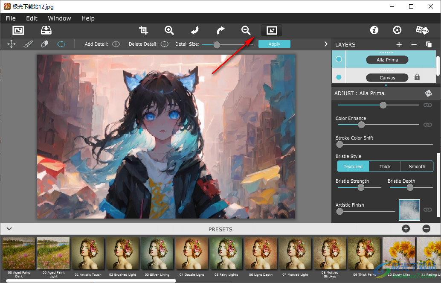Screen dimensions: 441x283
Task: Select the Brush tool
Action: (x=28, y=44)
